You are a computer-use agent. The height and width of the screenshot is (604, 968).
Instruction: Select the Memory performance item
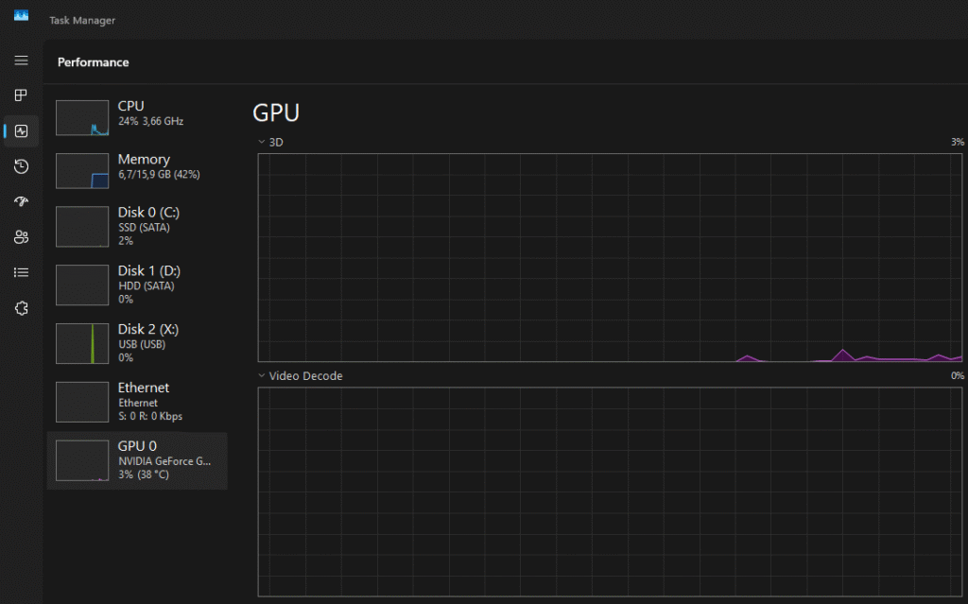click(x=137, y=170)
